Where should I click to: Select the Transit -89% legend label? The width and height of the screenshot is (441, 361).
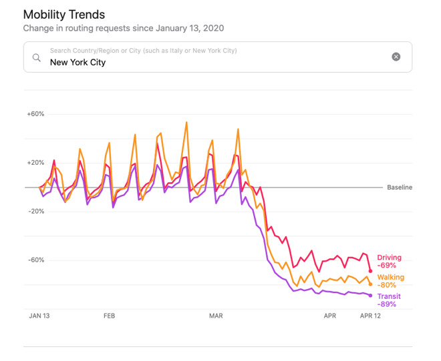[389, 300]
